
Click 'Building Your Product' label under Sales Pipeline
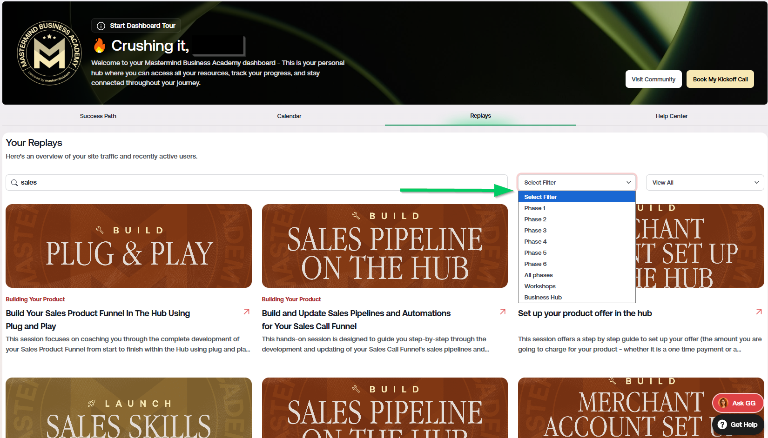(x=291, y=299)
